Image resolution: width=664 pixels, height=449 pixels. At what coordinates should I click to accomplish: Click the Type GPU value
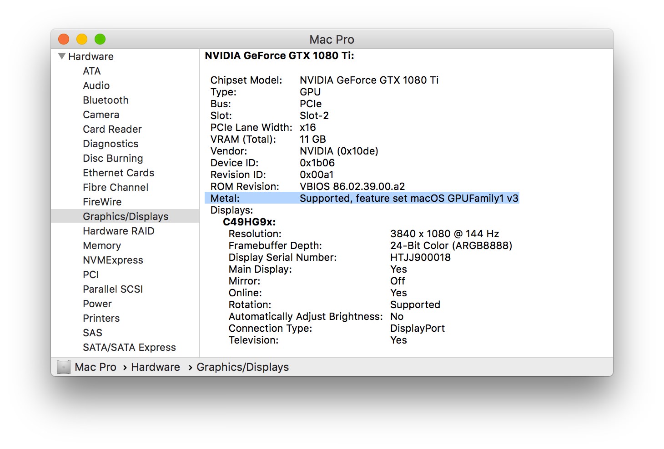coord(310,92)
